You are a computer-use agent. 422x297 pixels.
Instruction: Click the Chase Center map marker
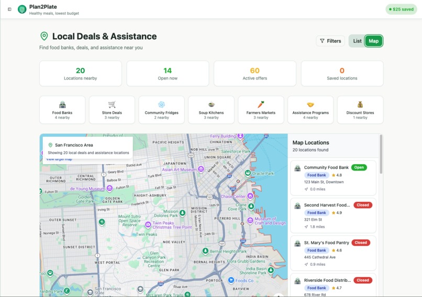(x=250, y=196)
